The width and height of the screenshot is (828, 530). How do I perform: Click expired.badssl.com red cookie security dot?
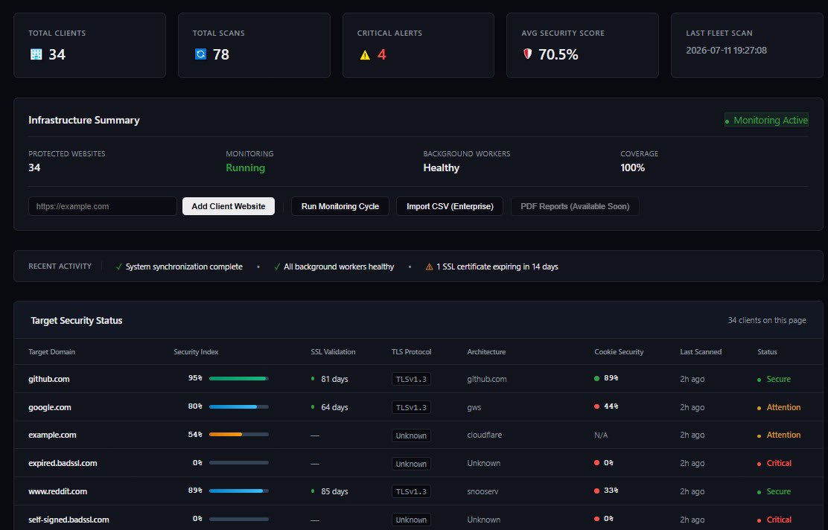click(x=596, y=462)
